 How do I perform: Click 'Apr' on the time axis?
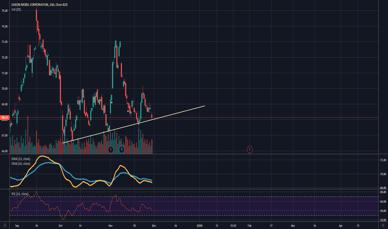click(x=341, y=226)
